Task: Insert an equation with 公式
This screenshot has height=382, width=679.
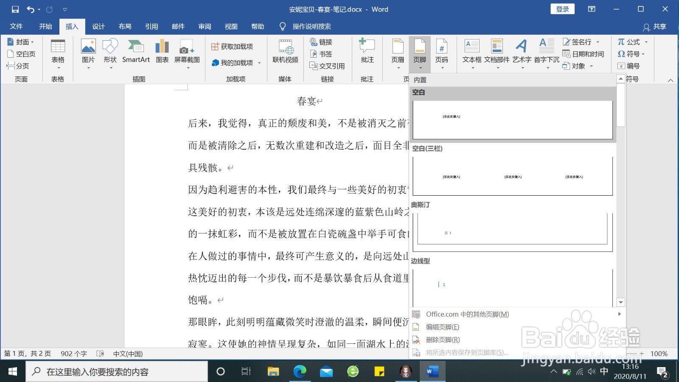Action: (x=629, y=42)
